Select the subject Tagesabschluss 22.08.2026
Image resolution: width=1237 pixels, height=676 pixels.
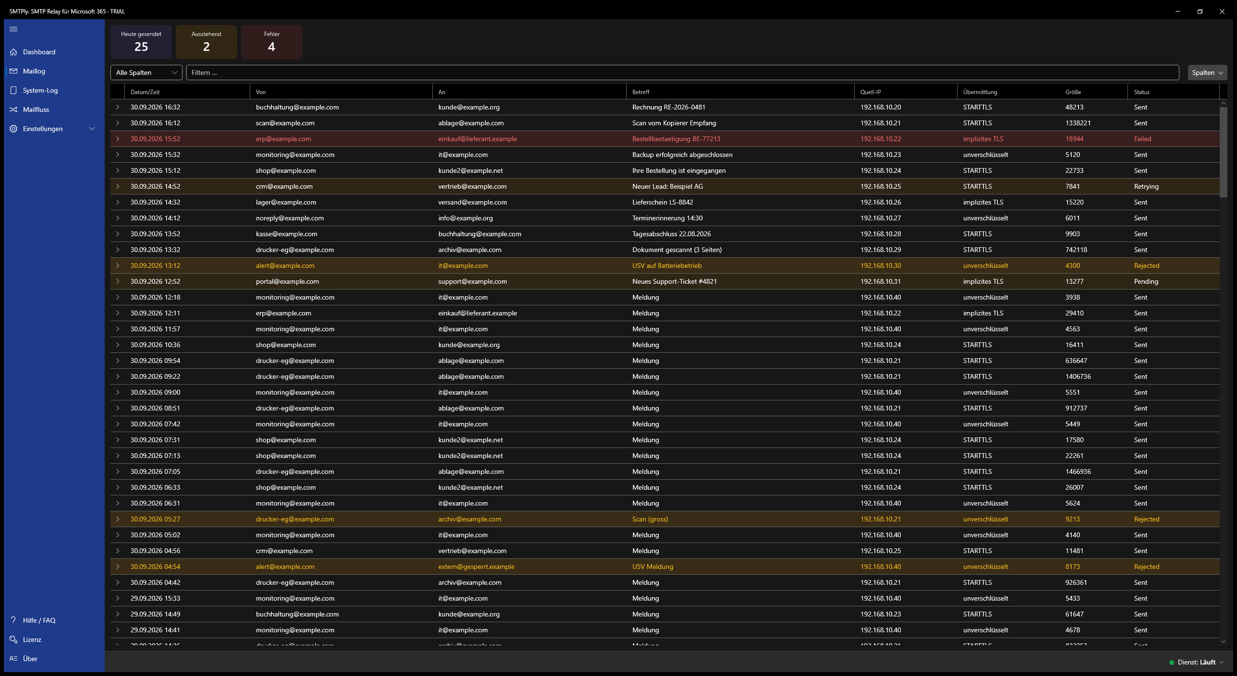671,234
